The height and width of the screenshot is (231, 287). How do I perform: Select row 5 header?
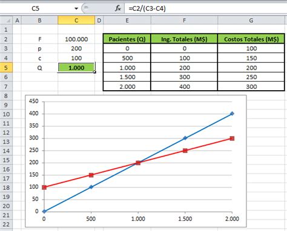tap(6, 68)
